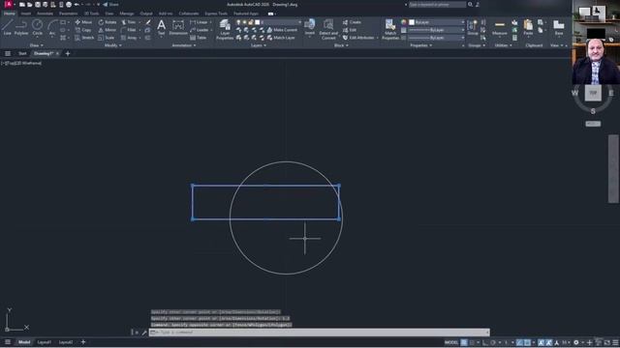
Task: Toggle MODEL space button in status bar
Action: click(x=451, y=342)
